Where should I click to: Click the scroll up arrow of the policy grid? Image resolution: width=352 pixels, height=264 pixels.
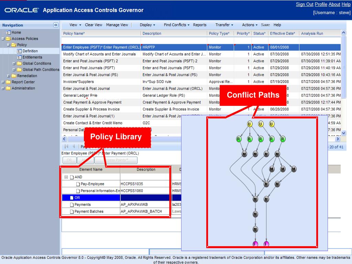coord(343,33)
